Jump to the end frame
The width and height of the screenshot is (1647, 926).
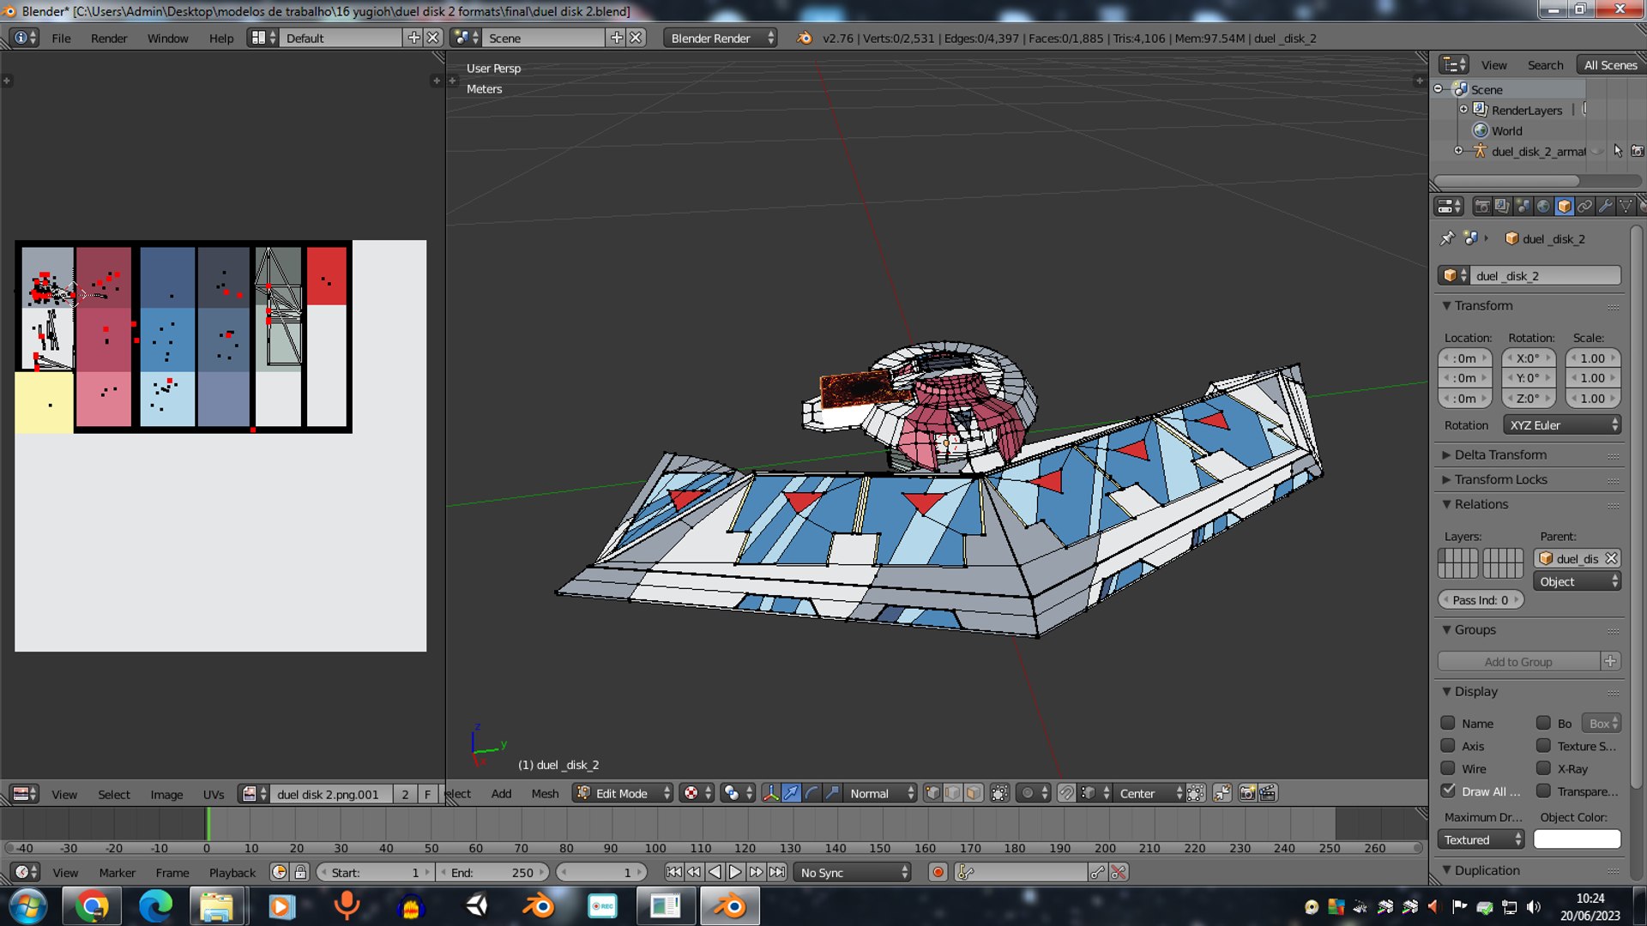click(776, 872)
